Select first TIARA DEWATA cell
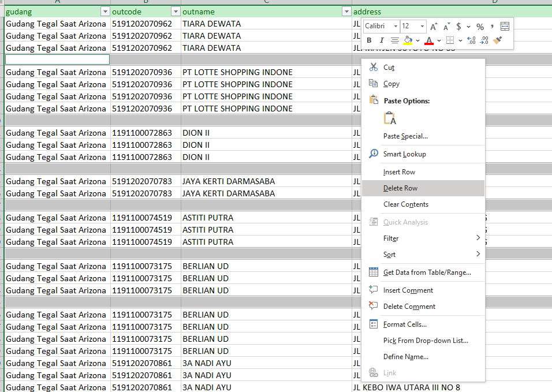The width and height of the screenshot is (552, 392). pos(267,24)
